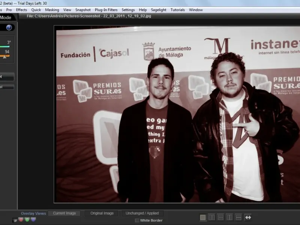Image resolution: width=300 pixels, height=225 pixels.
Task: Click the red channel overlay ball
Action: point(21,219)
